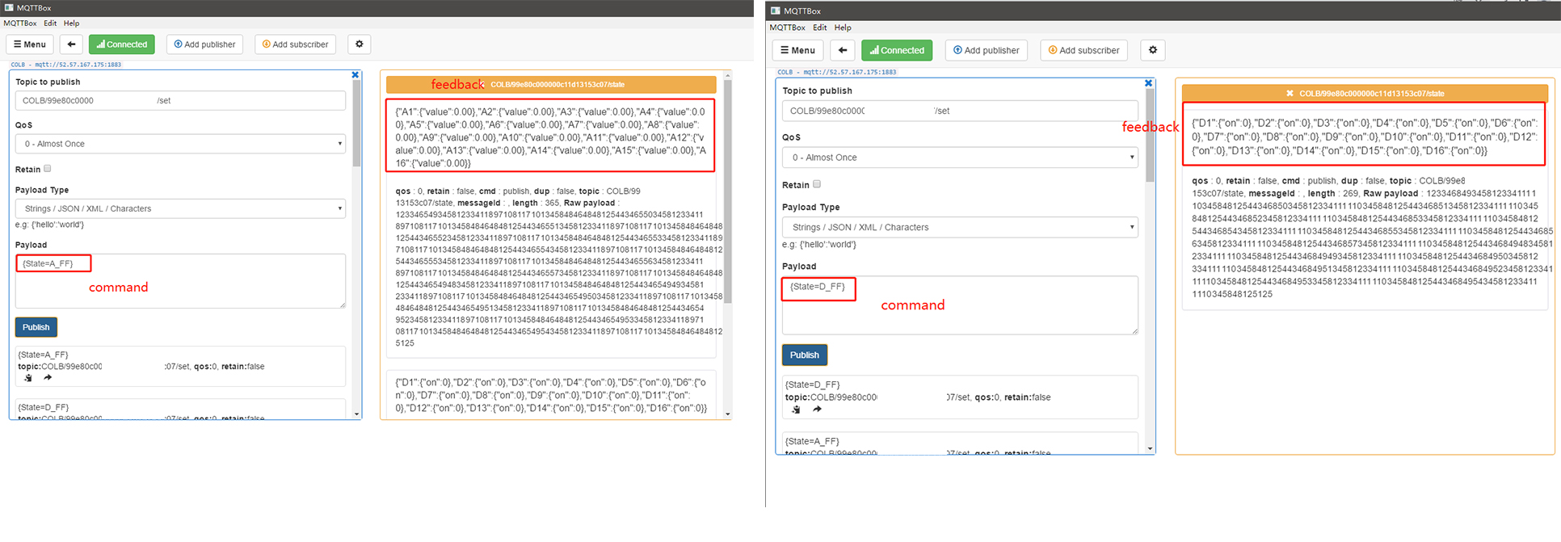Open the Help menu in right window
This screenshot has height=542, width=1561.
click(x=843, y=27)
